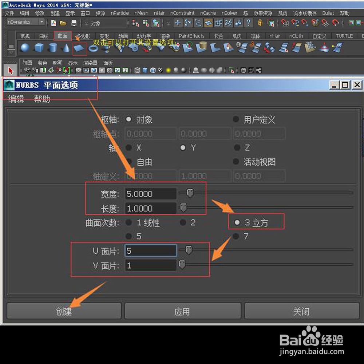
Task: Select the NURBS cylinder shelf icon
Action: [x=53, y=48]
